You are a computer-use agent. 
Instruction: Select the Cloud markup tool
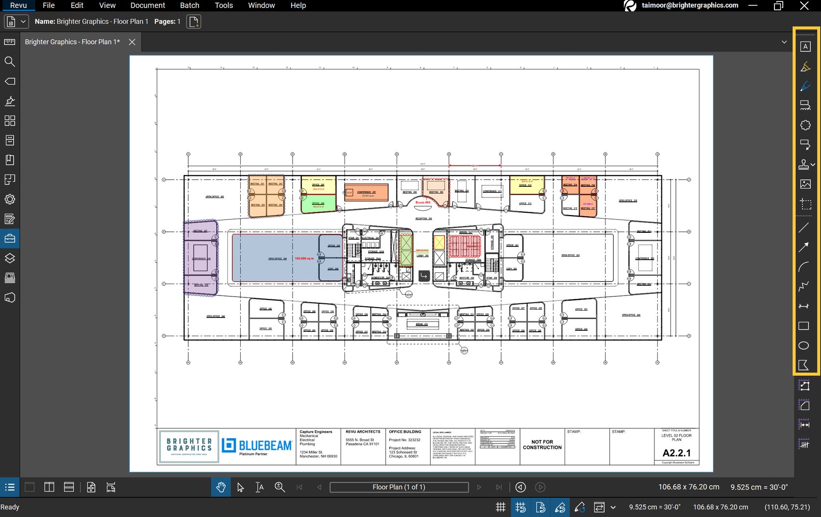coord(805,125)
